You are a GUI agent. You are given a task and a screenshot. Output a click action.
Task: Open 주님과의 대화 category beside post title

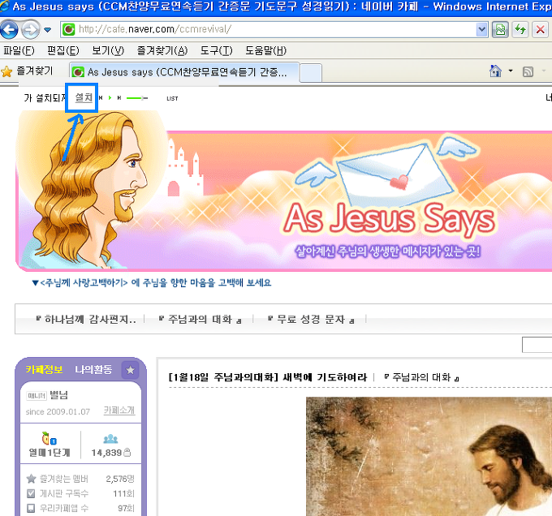click(421, 377)
